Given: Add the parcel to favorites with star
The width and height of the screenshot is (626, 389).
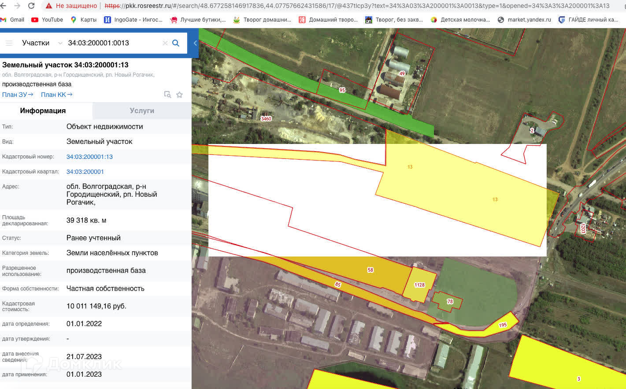Looking at the screenshot, I should (x=179, y=95).
